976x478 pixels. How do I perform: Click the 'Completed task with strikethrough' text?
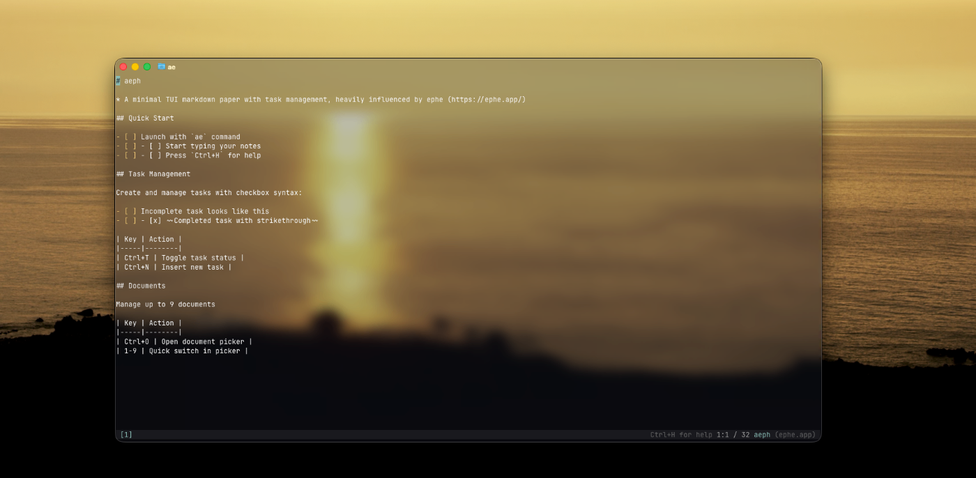242,221
